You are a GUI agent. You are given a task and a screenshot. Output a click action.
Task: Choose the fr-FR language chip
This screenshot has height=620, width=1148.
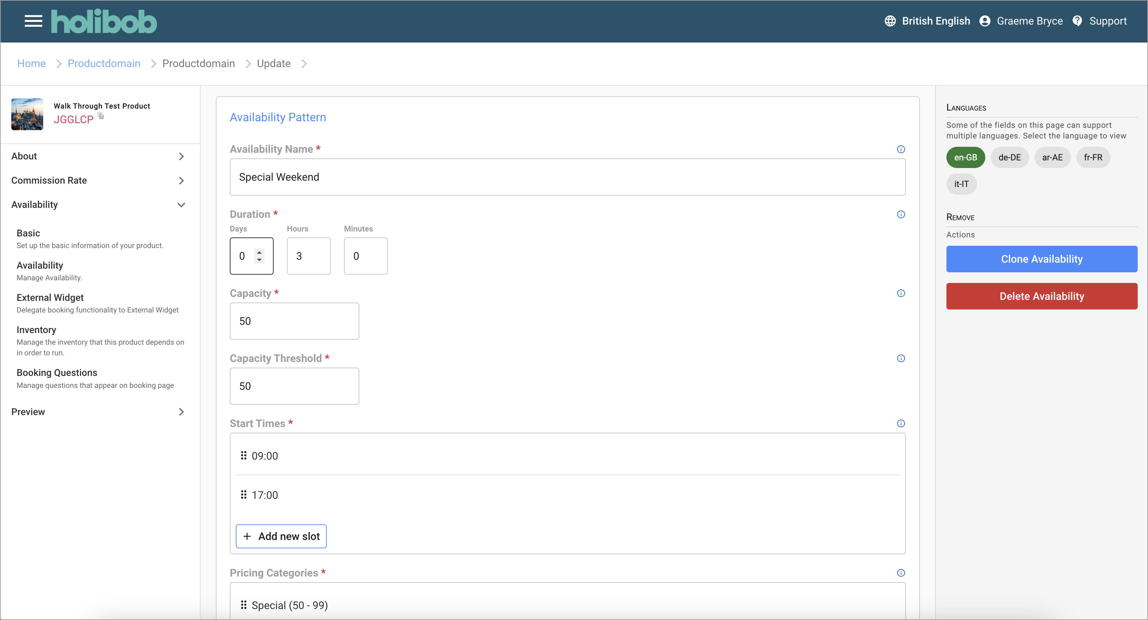1093,157
